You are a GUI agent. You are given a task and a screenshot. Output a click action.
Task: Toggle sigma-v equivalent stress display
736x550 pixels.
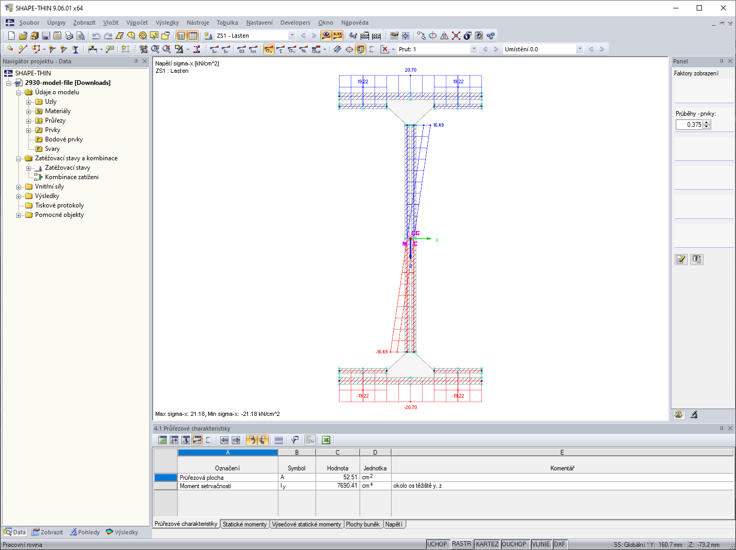pos(292,49)
